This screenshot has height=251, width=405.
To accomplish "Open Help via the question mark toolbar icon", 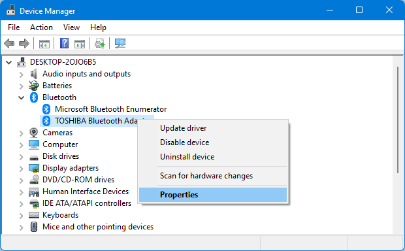I will coord(64,43).
